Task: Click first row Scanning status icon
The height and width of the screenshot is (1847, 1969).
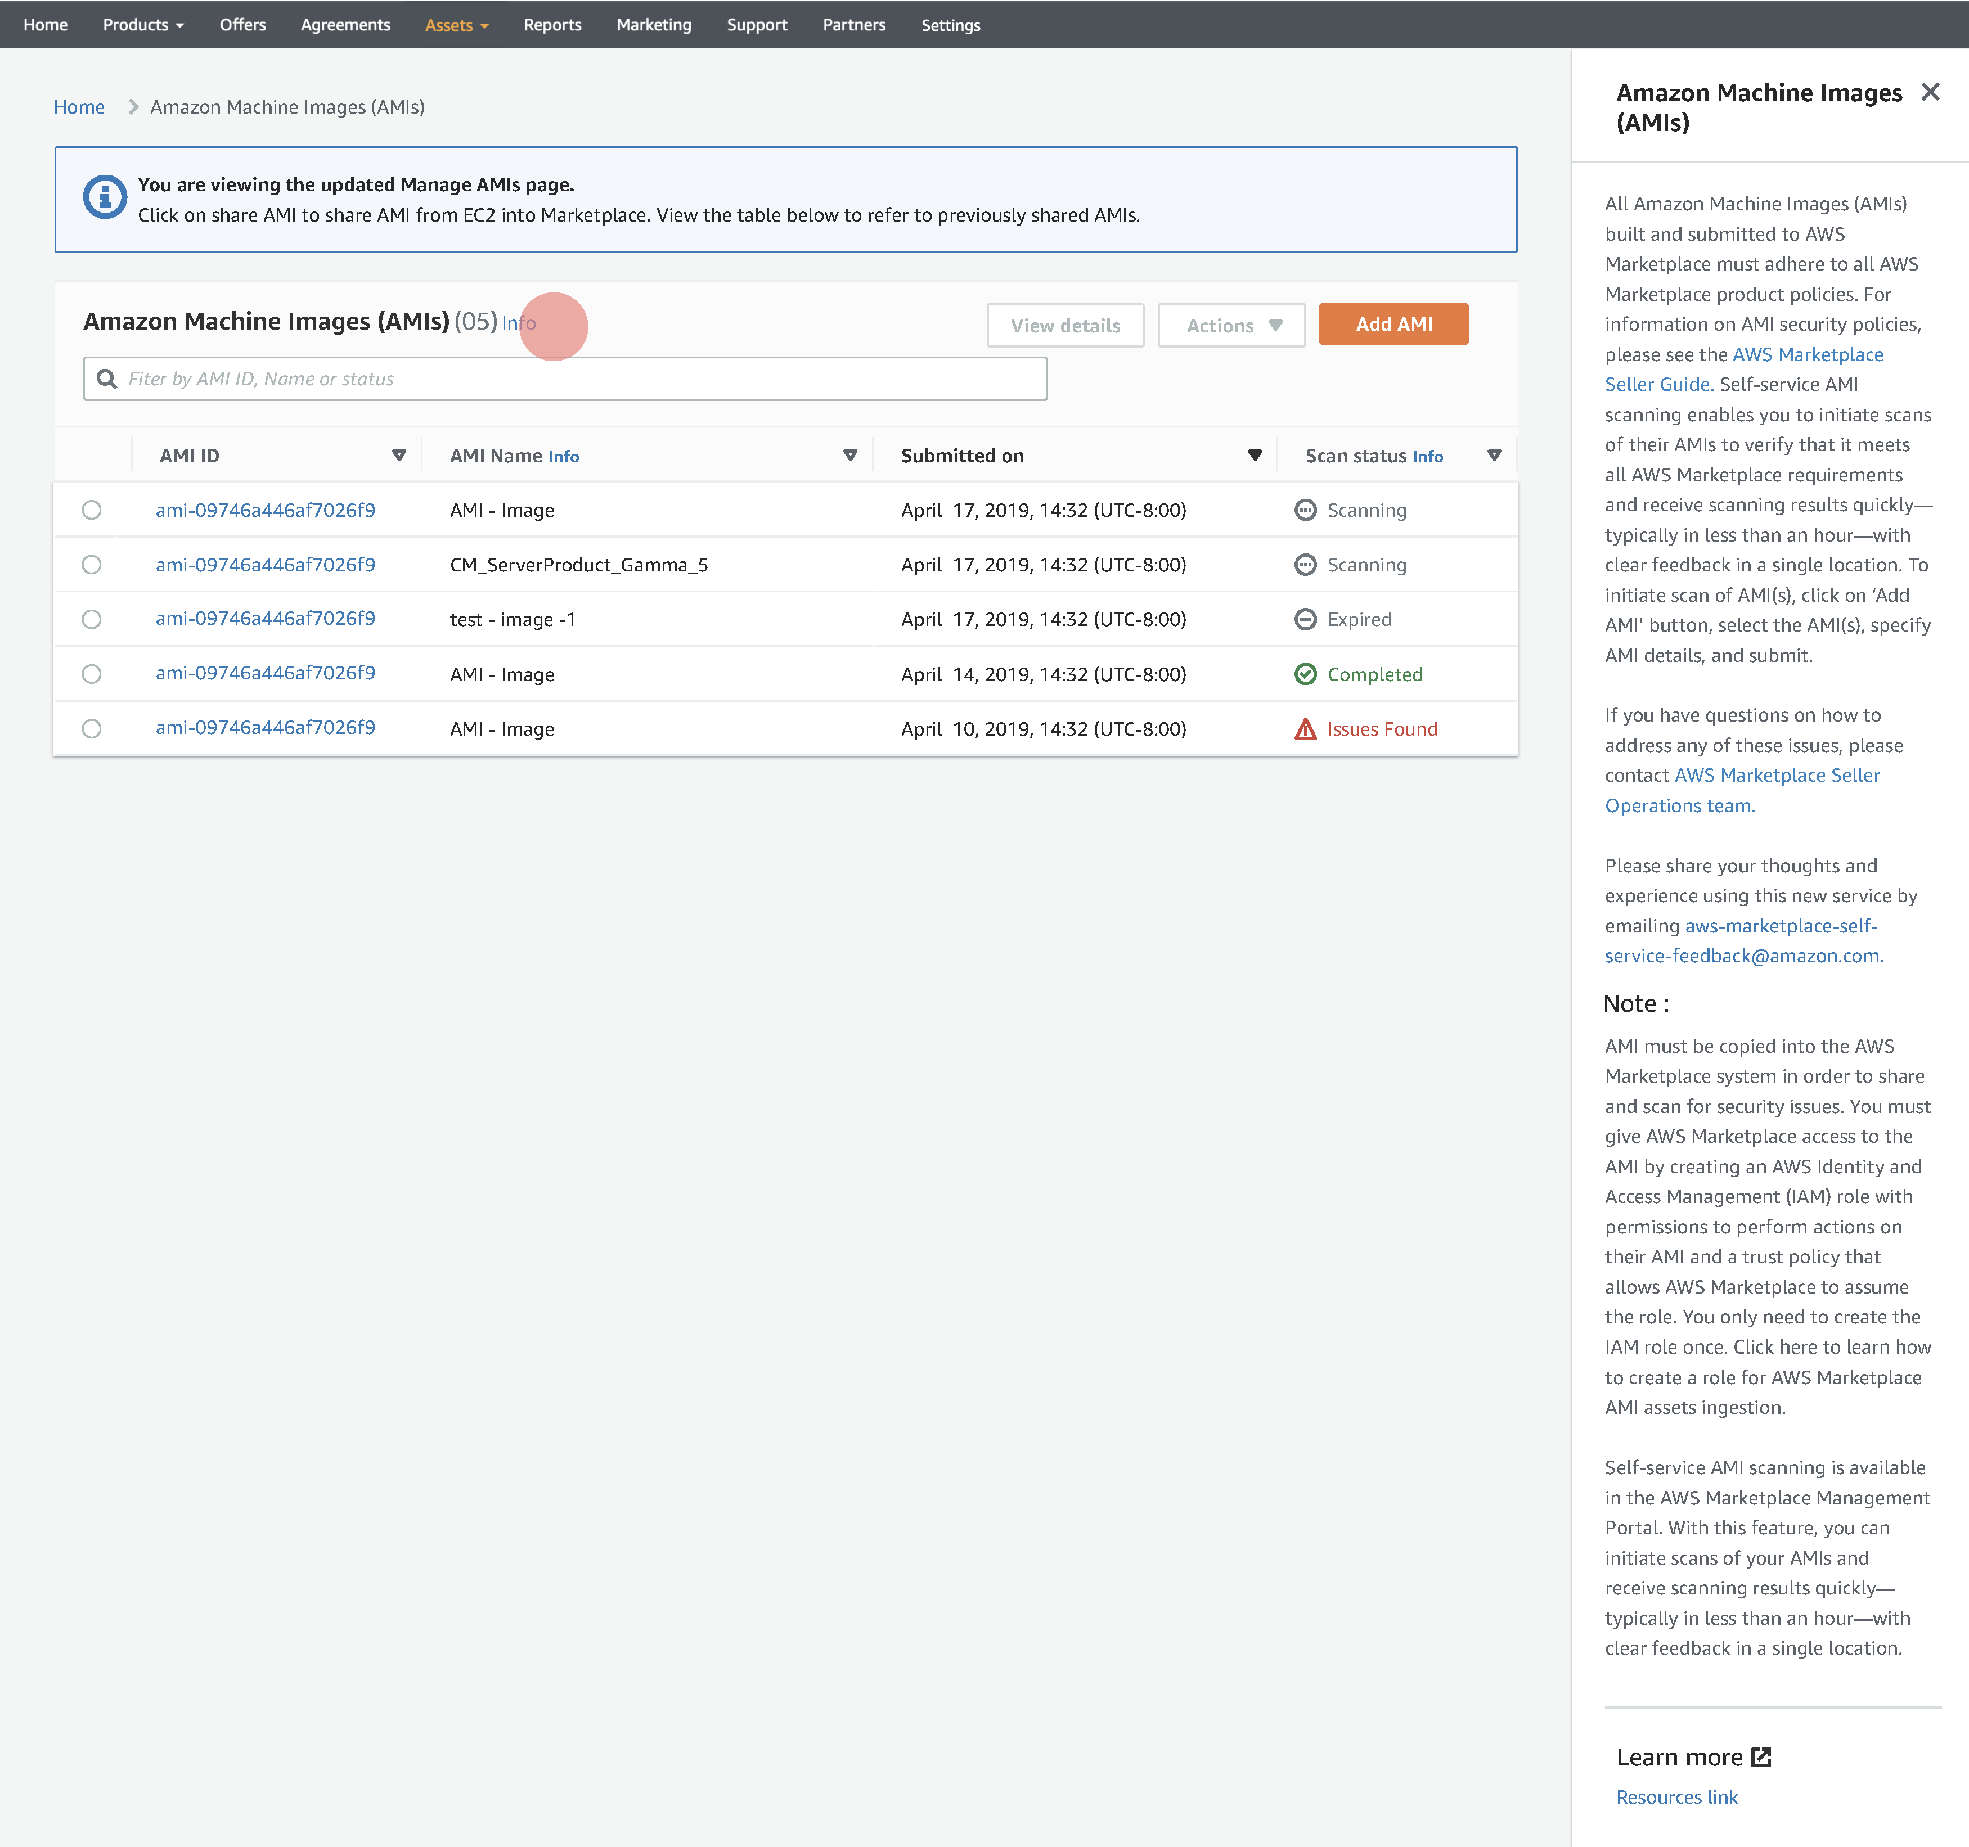Action: (x=1305, y=510)
